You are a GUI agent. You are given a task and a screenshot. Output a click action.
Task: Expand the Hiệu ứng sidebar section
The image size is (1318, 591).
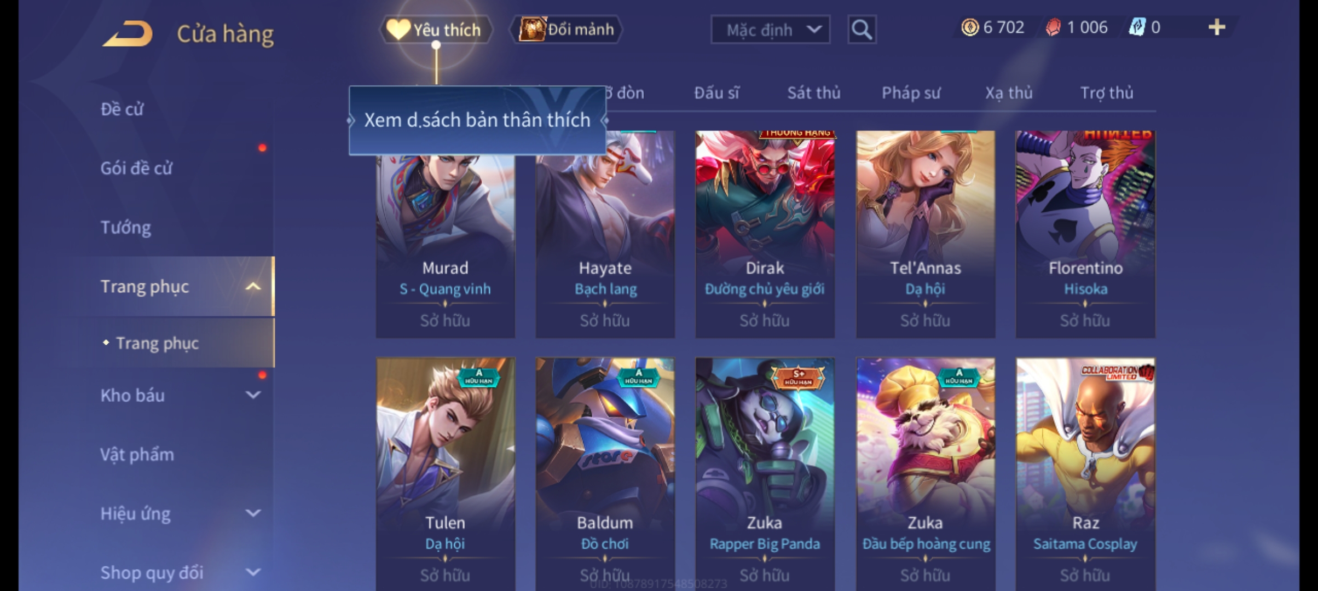click(x=253, y=513)
